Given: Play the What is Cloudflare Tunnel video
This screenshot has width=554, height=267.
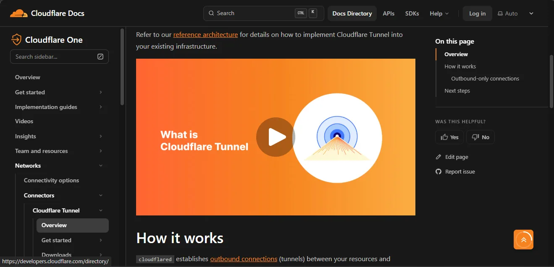Looking at the screenshot, I should 276,137.
